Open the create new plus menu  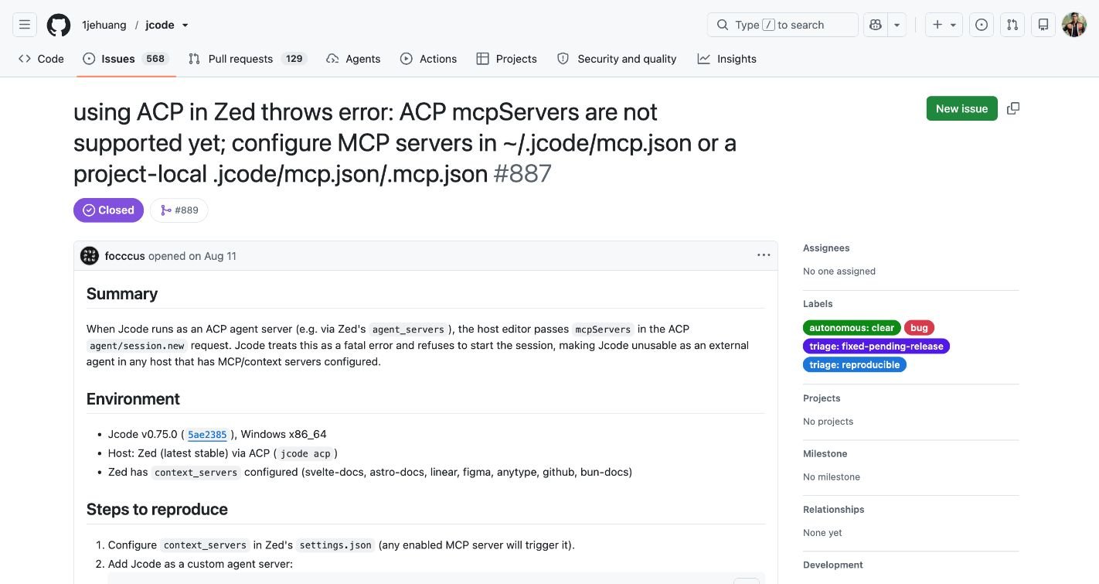[944, 25]
